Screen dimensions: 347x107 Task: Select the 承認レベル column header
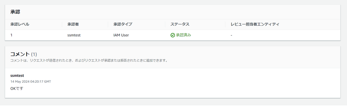pos(20,24)
